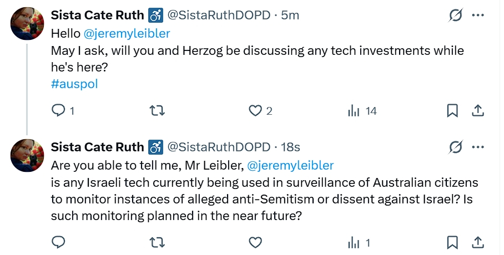Open more options on the first tweet
This screenshot has width=504, height=255.
pyautogui.click(x=477, y=16)
